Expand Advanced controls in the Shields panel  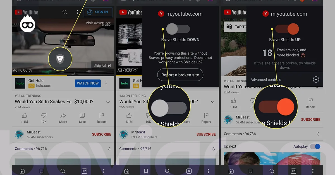point(316,79)
